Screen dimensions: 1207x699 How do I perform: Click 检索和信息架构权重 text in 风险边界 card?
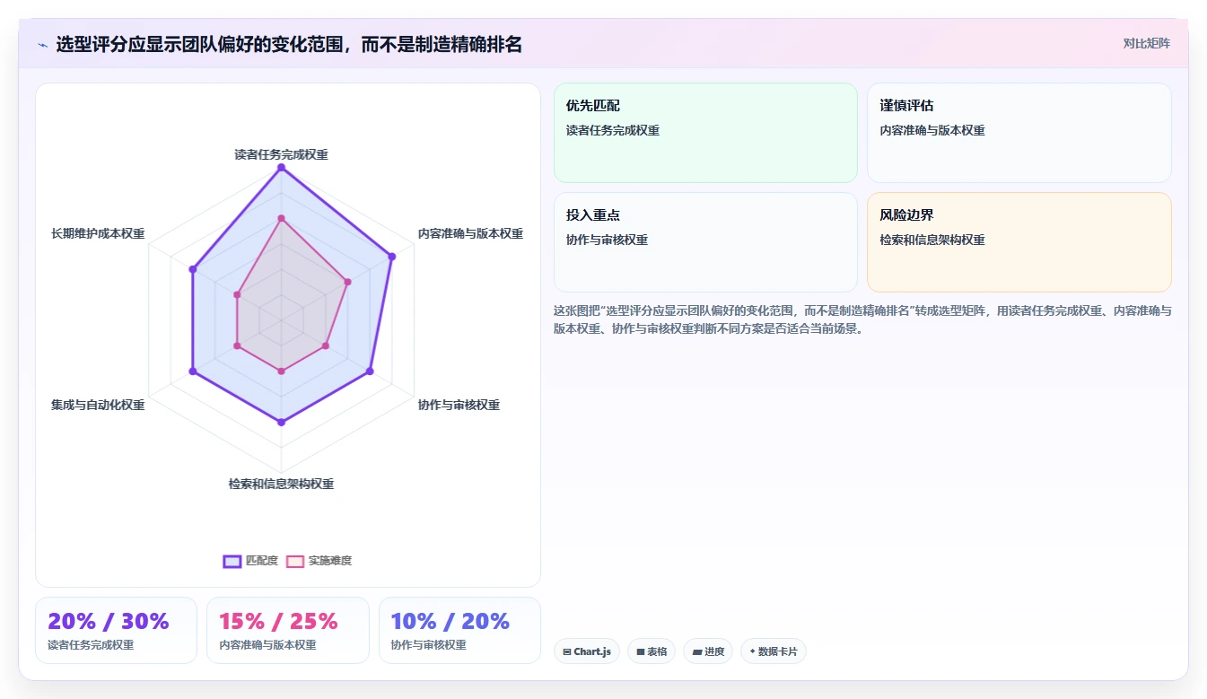click(932, 240)
